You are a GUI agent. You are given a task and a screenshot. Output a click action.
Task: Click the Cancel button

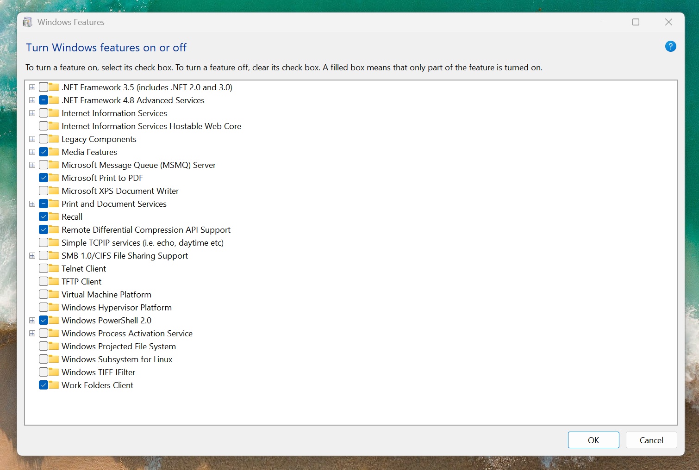pyautogui.click(x=651, y=440)
